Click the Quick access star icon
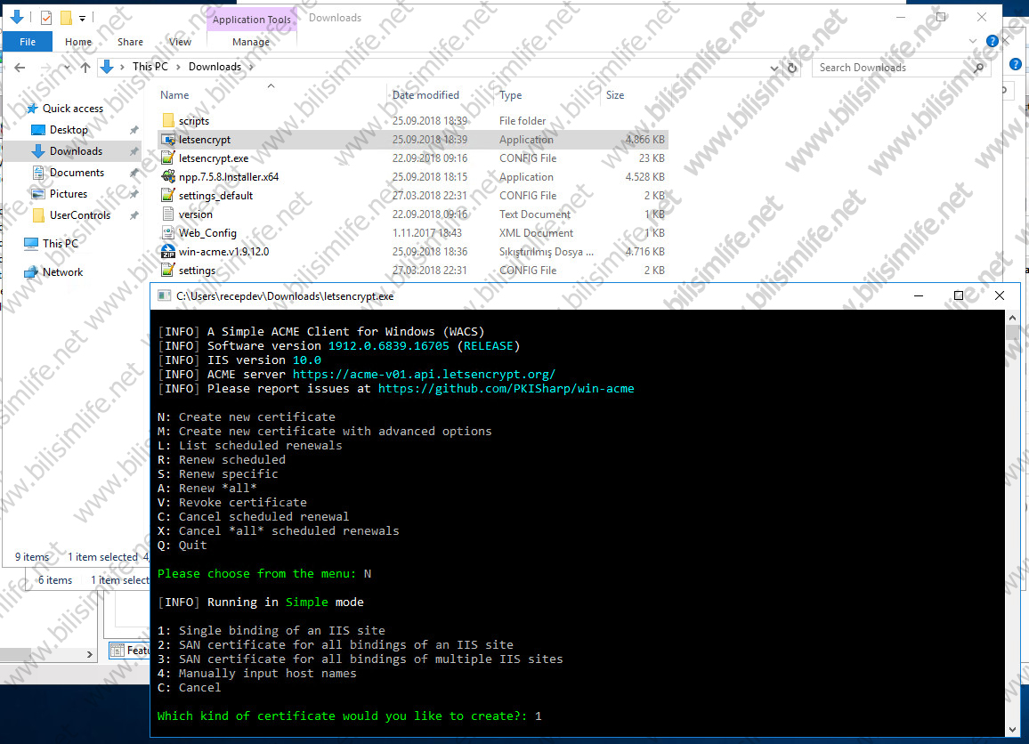This screenshot has width=1029, height=744. 32,109
